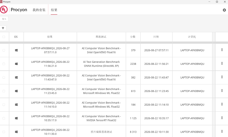Open result LAPTOP-AFK0BMQU_2026-08-27 07:57:11.0

[50, 50]
